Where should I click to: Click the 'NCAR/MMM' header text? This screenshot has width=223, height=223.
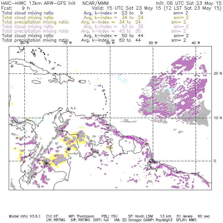point(96,3)
